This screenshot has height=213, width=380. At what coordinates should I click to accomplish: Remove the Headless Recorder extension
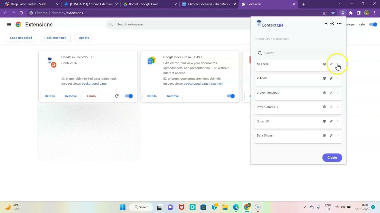click(71, 96)
